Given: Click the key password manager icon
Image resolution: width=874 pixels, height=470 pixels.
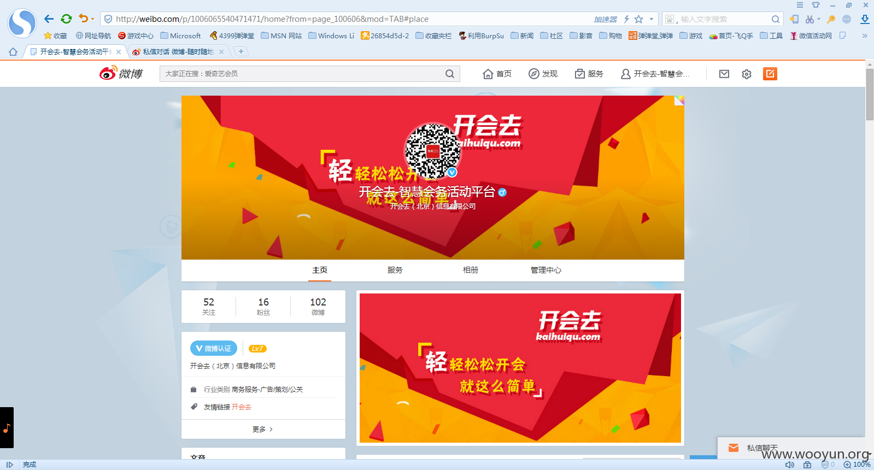Looking at the screenshot, I should 831,19.
